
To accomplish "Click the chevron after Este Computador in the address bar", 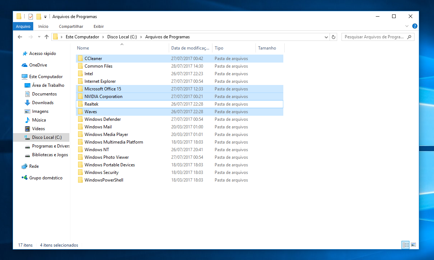I will (103, 37).
